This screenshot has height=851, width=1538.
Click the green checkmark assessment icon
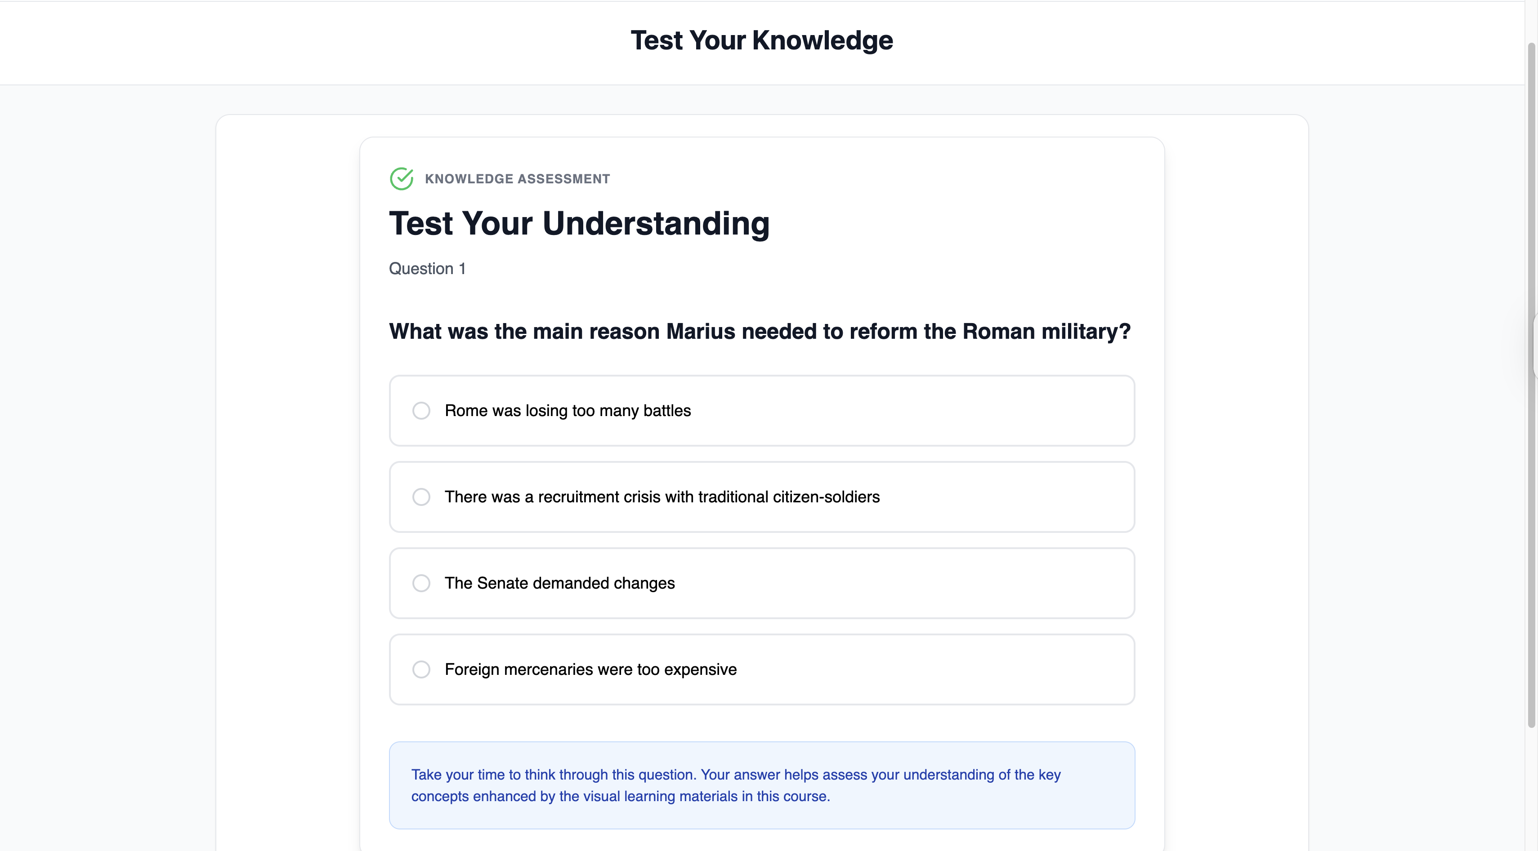pyautogui.click(x=401, y=178)
